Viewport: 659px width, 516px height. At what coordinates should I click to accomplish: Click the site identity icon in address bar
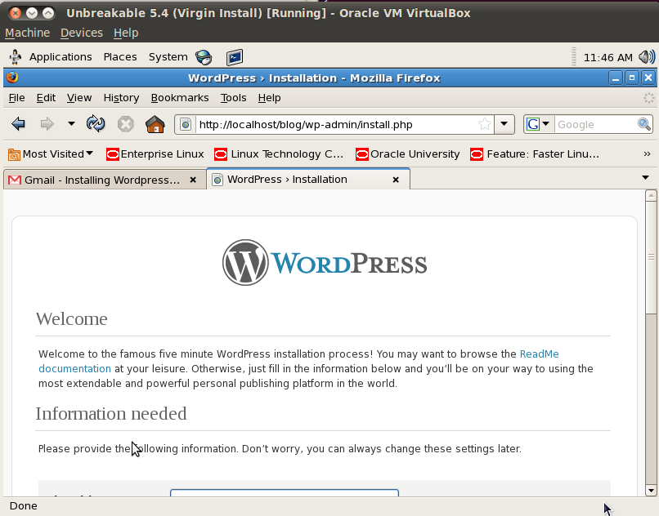[x=186, y=125]
